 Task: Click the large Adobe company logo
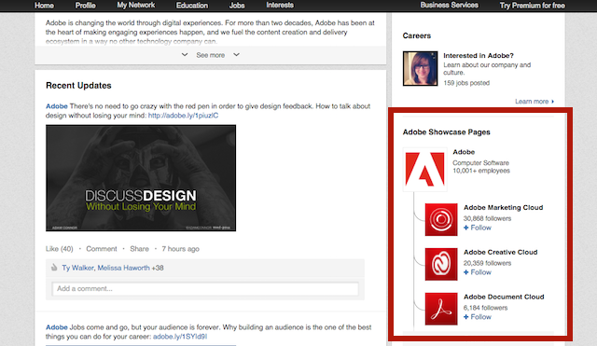coord(425,170)
